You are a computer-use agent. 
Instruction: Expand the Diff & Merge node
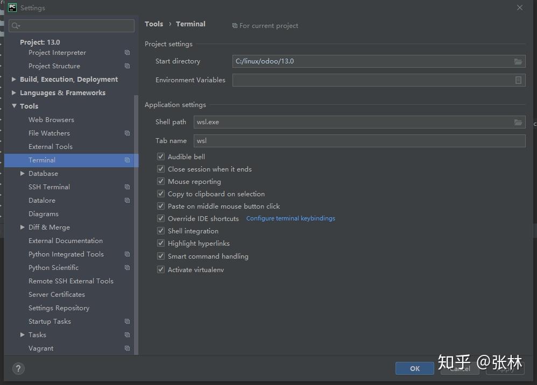22,227
